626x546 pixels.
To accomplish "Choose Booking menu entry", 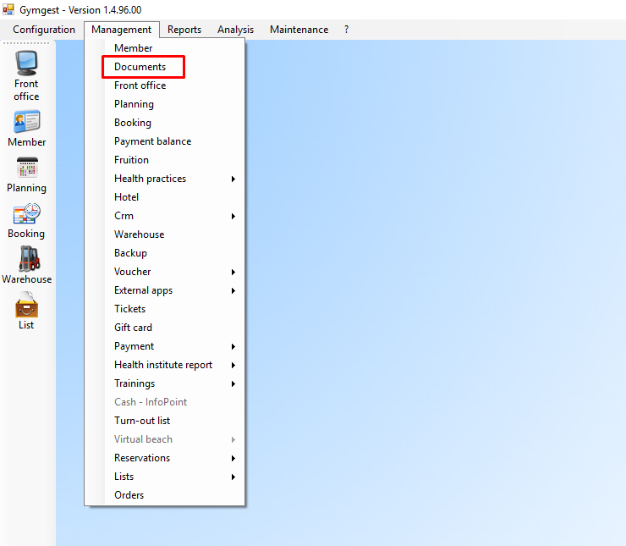I will [164, 123].
